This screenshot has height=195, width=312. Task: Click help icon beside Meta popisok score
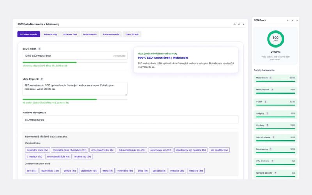(272, 90)
